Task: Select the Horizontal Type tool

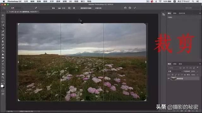Action: pyautogui.click(x=3, y=64)
